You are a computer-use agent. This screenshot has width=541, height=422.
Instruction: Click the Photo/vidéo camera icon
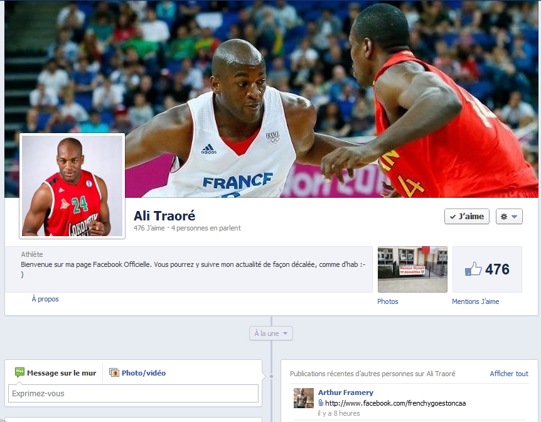pos(114,372)
